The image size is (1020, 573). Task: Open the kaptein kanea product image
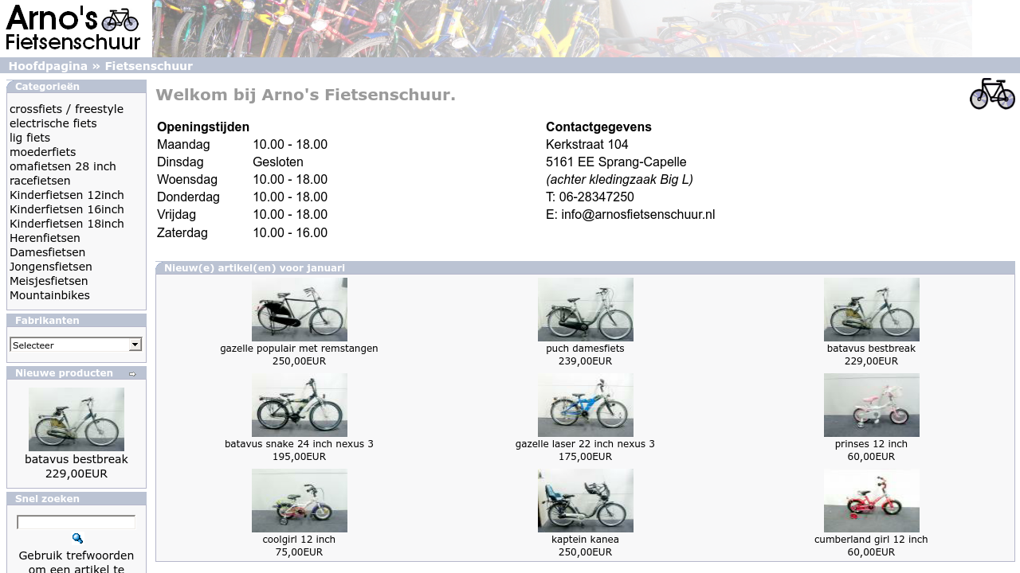tap(585, 501)
